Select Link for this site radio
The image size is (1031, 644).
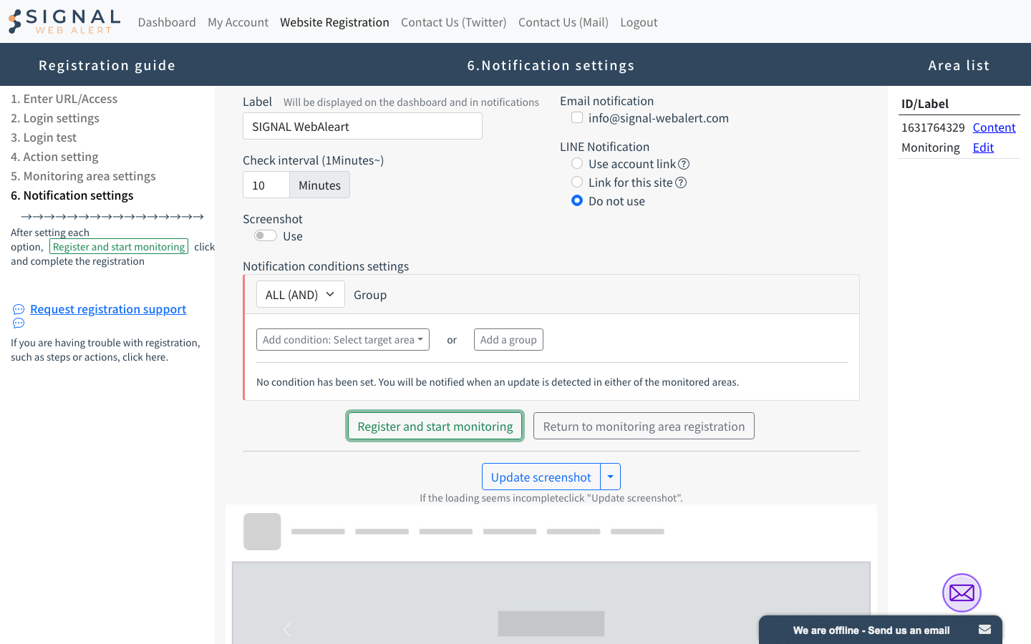577,182
